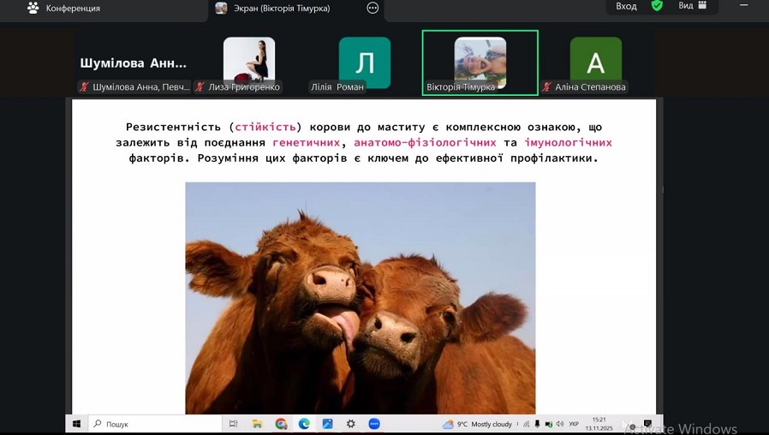
Task: Select Лілія Роман's participant tile
Action: click(x=364, y=63)
